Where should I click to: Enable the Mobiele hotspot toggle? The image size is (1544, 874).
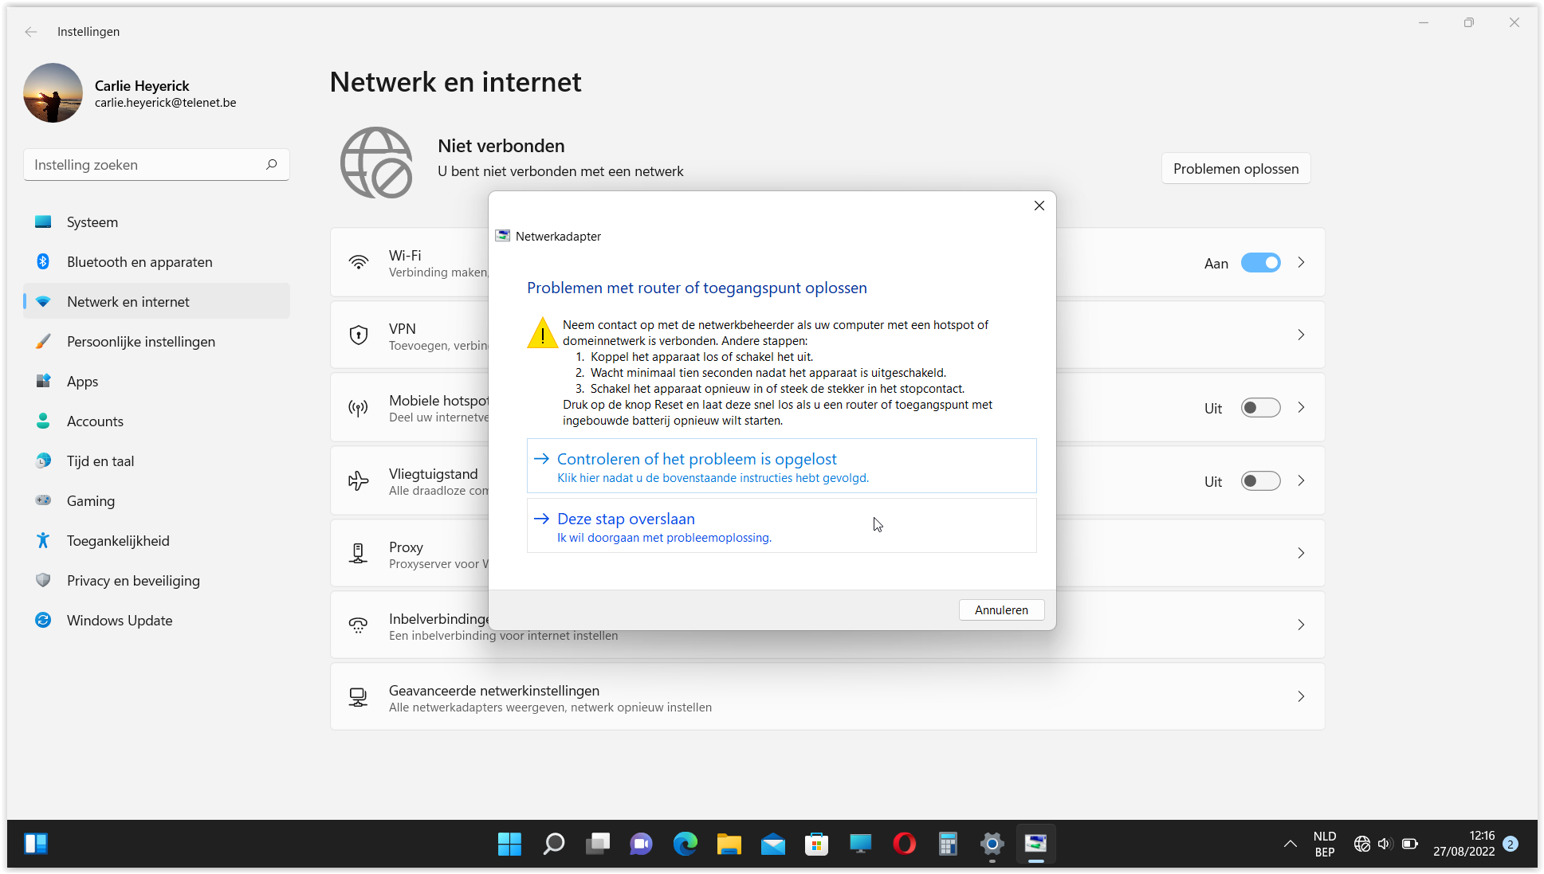click(x=1260, y=408)
